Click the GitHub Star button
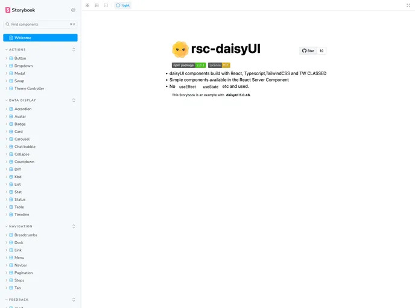This screenshot has height=308, width=415. coord(308,51)
